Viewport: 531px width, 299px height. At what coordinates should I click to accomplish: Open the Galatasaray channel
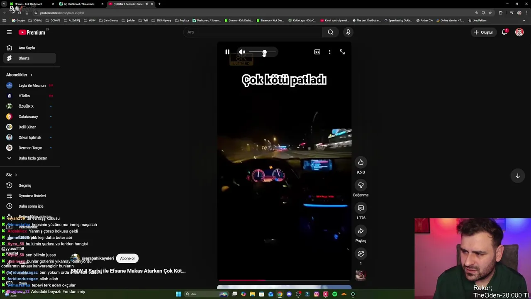point(29,117)
